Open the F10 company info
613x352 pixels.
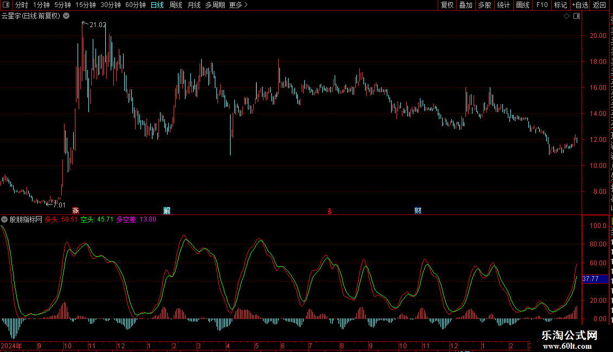(x=542, y=5)
